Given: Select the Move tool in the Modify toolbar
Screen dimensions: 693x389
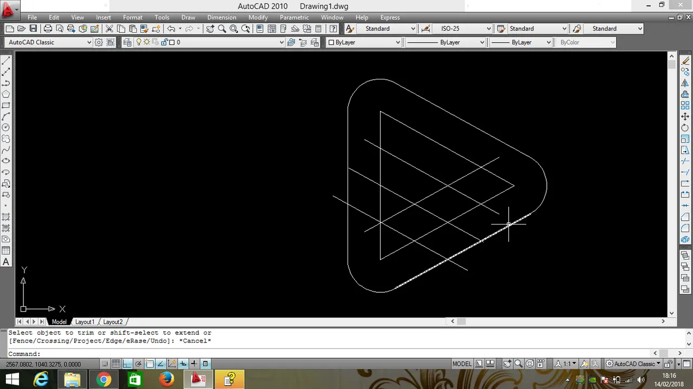Looking at the screenshot, I should point(685,116).
